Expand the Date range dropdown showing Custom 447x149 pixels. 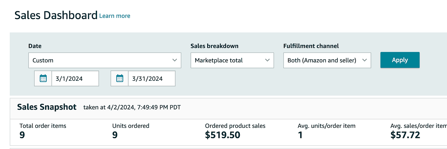pos(105,60)
